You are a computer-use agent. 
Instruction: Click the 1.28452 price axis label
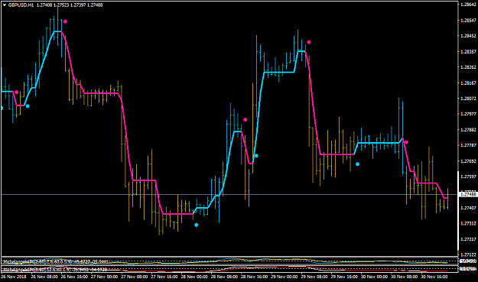tap(468, 36)
